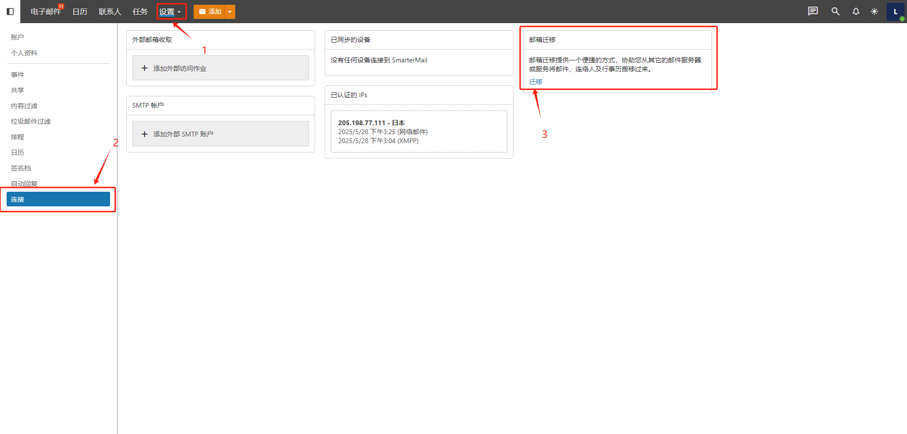Click the 下午3:04 (XMPP) line
The width and height of the screenshot is (907, 434).
378,141
